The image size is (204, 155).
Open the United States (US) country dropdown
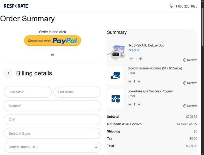(52, 147)
